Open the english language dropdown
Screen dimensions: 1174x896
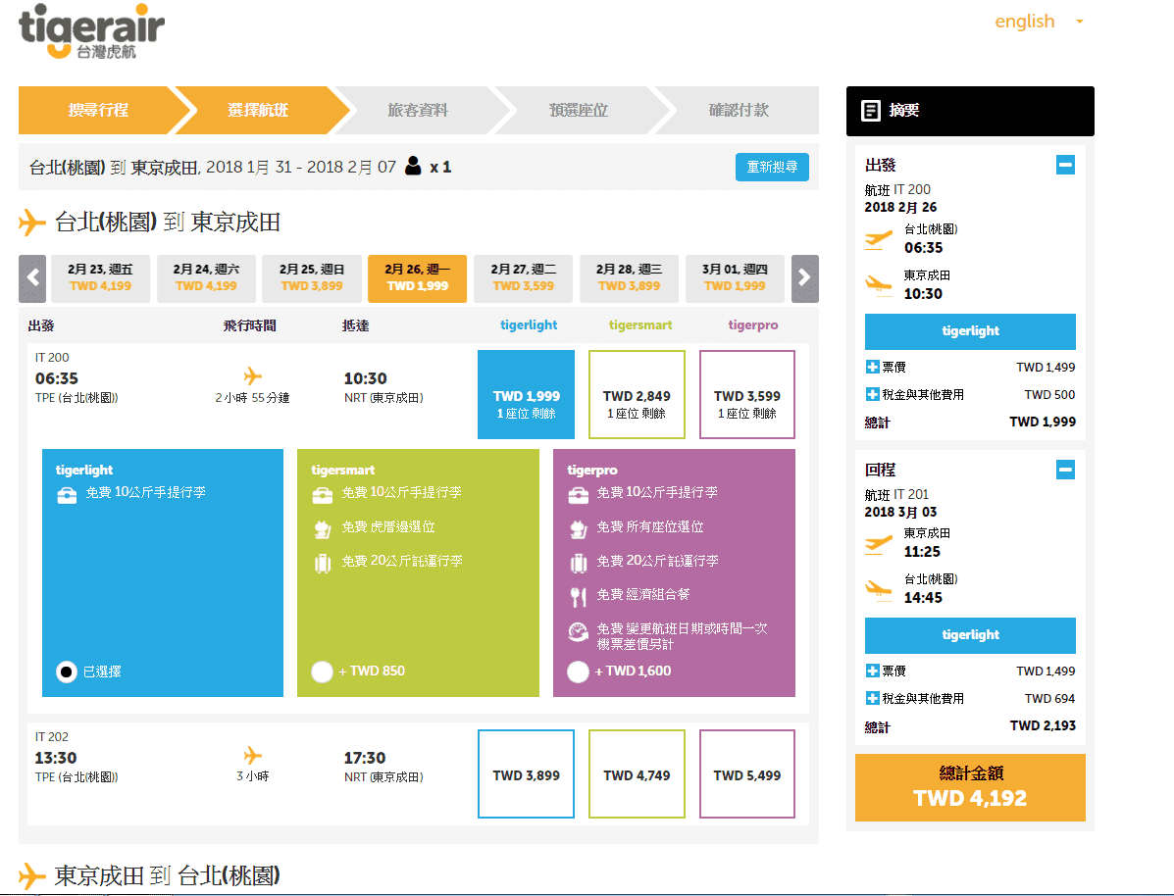point(1039,21)
